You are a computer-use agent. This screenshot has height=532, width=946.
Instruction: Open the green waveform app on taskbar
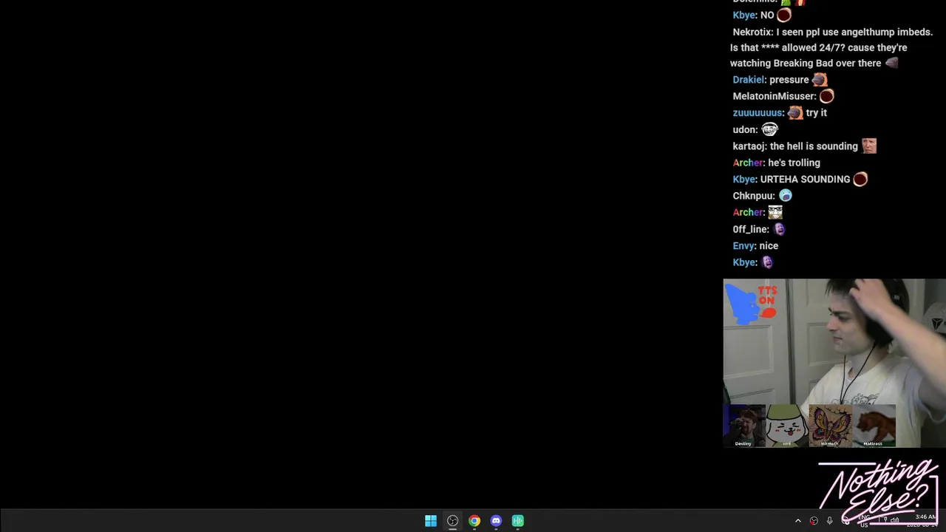[518, 521]
